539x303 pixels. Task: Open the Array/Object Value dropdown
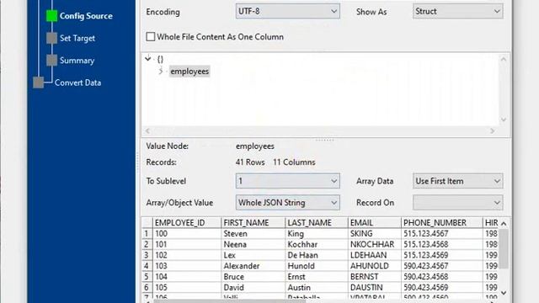(288, 203)
